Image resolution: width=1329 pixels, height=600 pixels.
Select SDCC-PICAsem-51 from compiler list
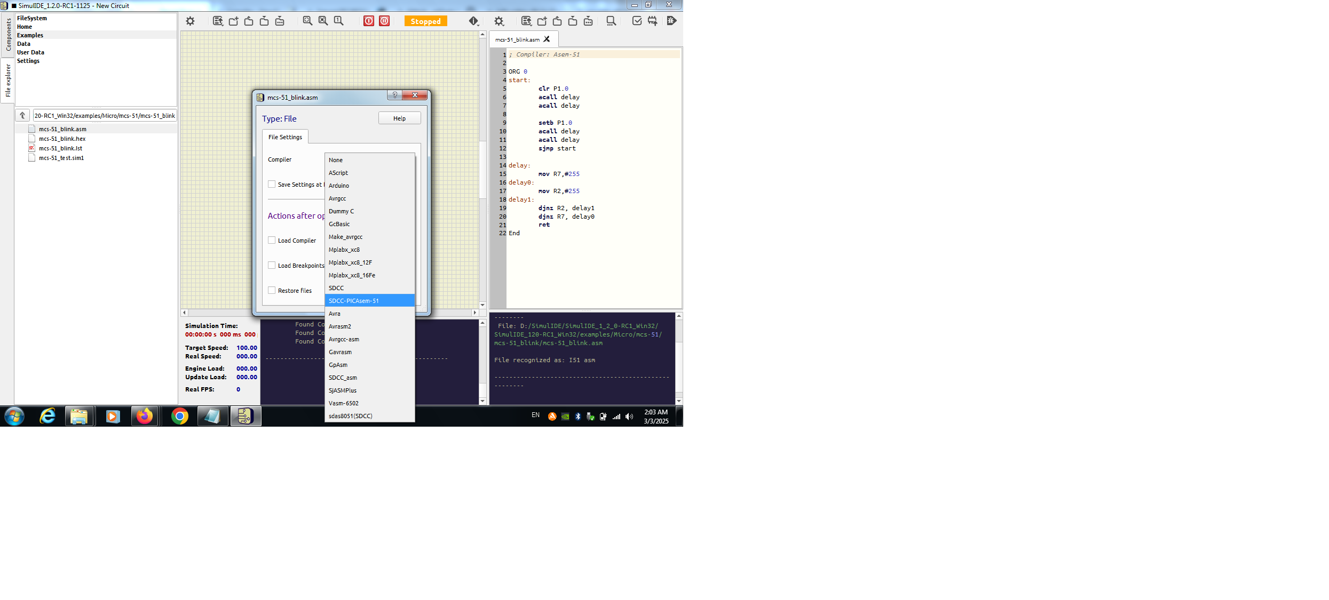(x=354, y=301)
